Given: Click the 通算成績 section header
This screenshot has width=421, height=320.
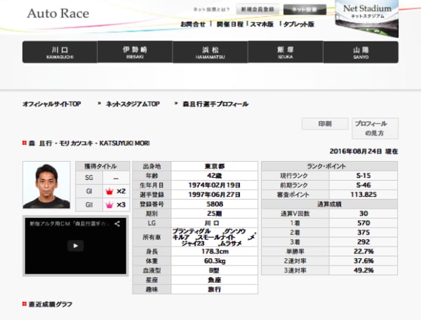Looking at the screenshot, I should [330, 204].
